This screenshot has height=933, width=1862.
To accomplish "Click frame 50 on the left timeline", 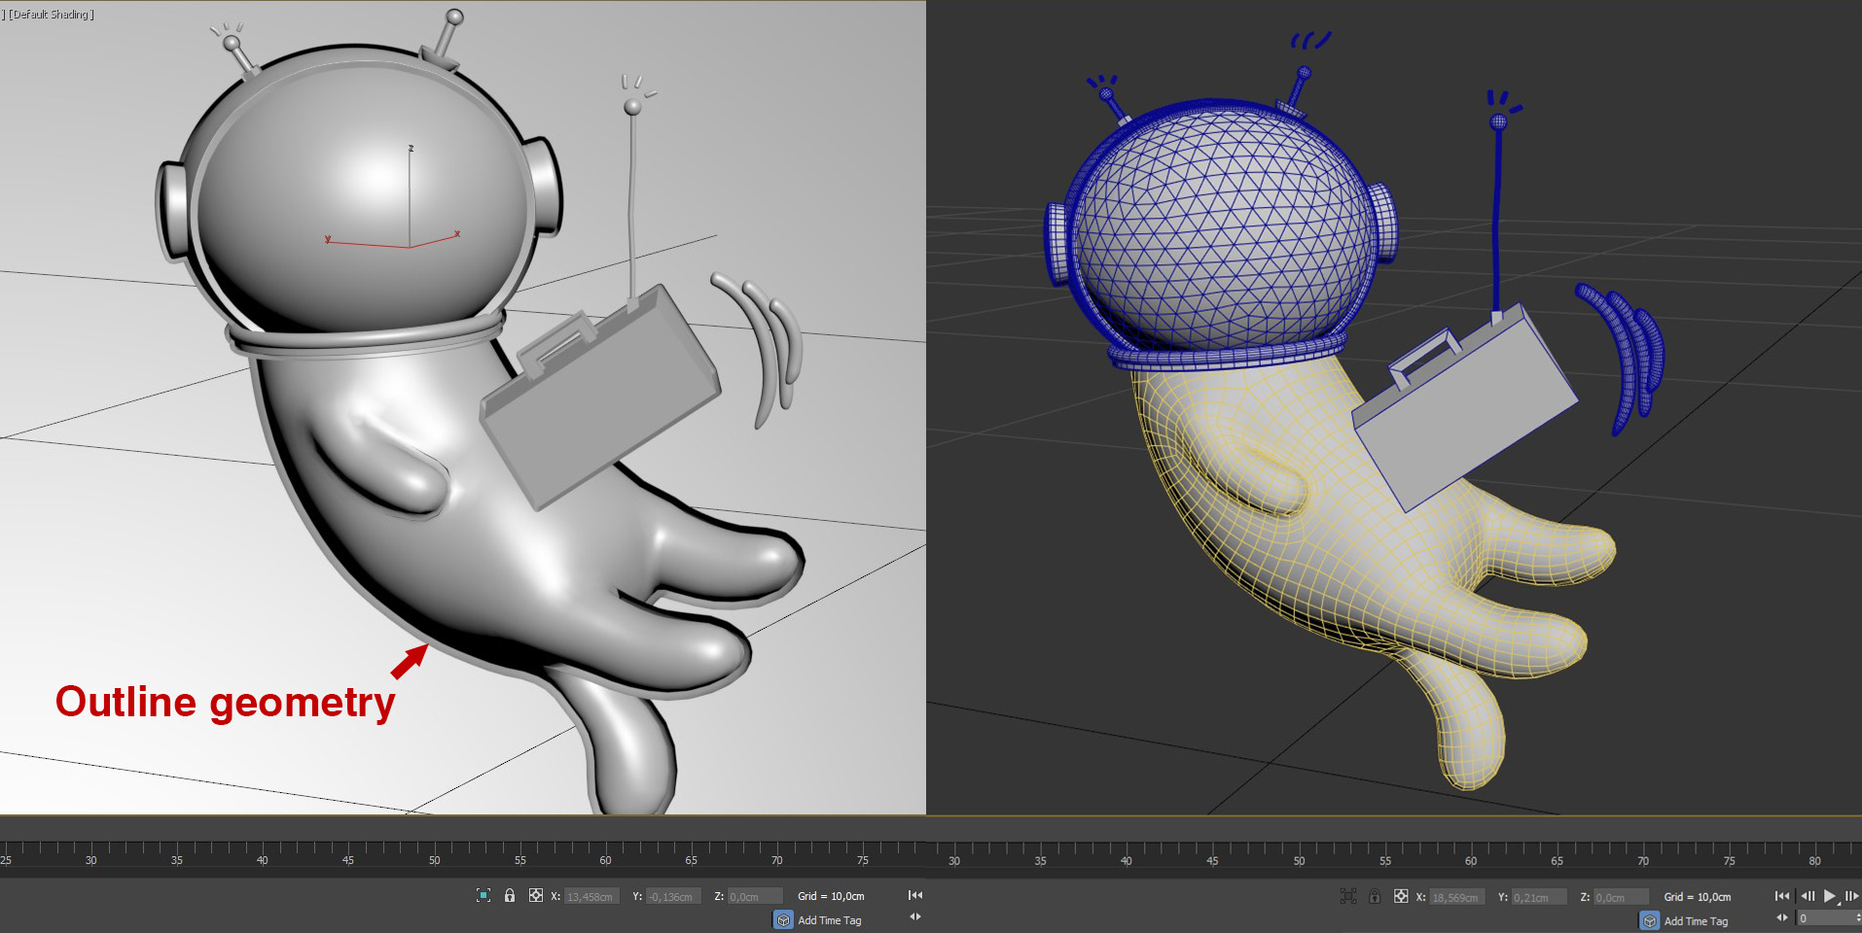I will tap(435, 853).
